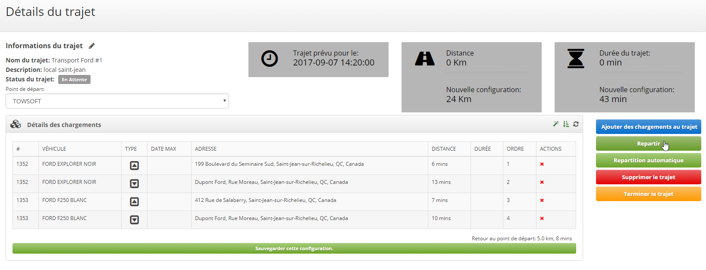Save with Sauvegarder cette configuration bar

pos(294,248)
